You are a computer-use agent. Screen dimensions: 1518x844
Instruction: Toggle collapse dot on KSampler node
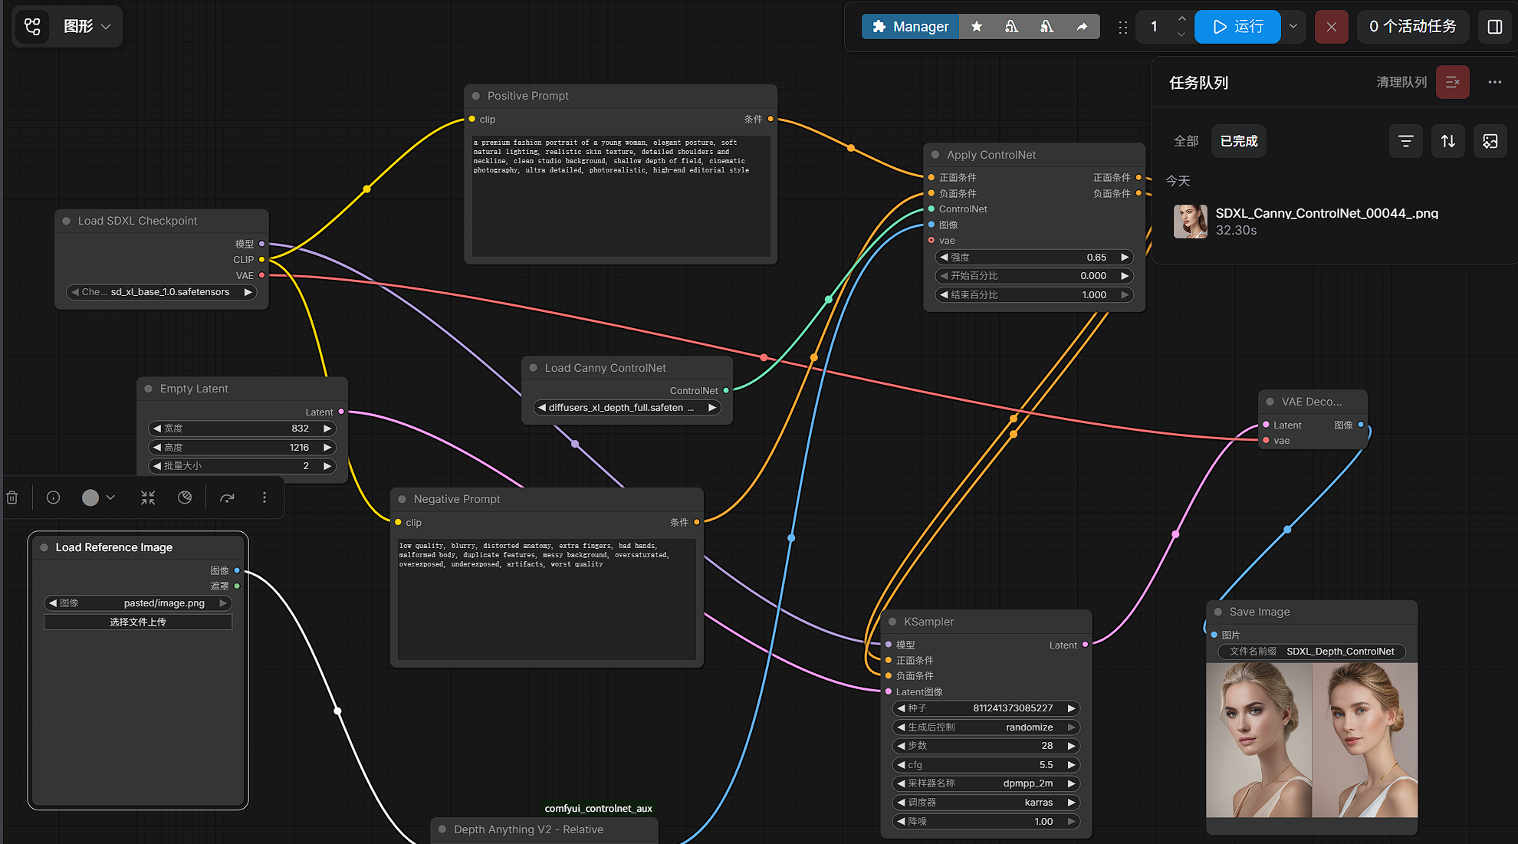point(892,622)
